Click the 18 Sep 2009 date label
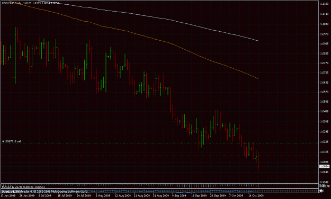331x199 pixels. pyautogui.click(x=199, y=196)
